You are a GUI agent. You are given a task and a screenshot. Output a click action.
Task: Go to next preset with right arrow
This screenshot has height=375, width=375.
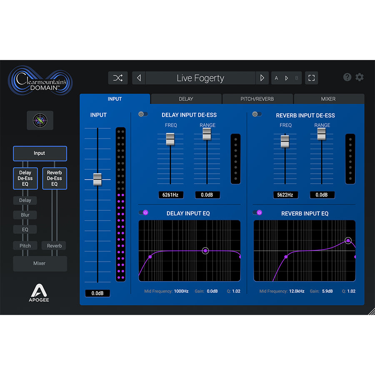(262, 78)
